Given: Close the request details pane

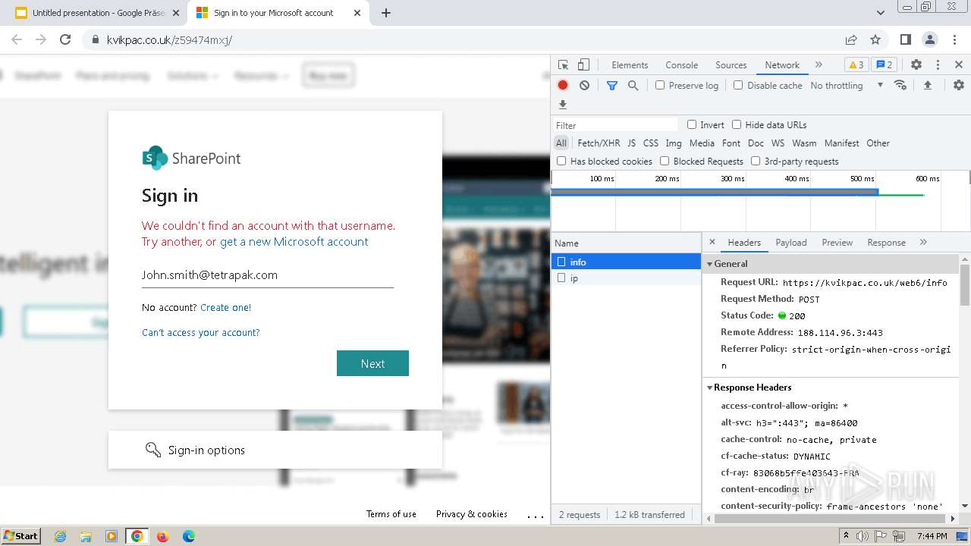Looking at the screenshot, I should [x=712, y=242].
